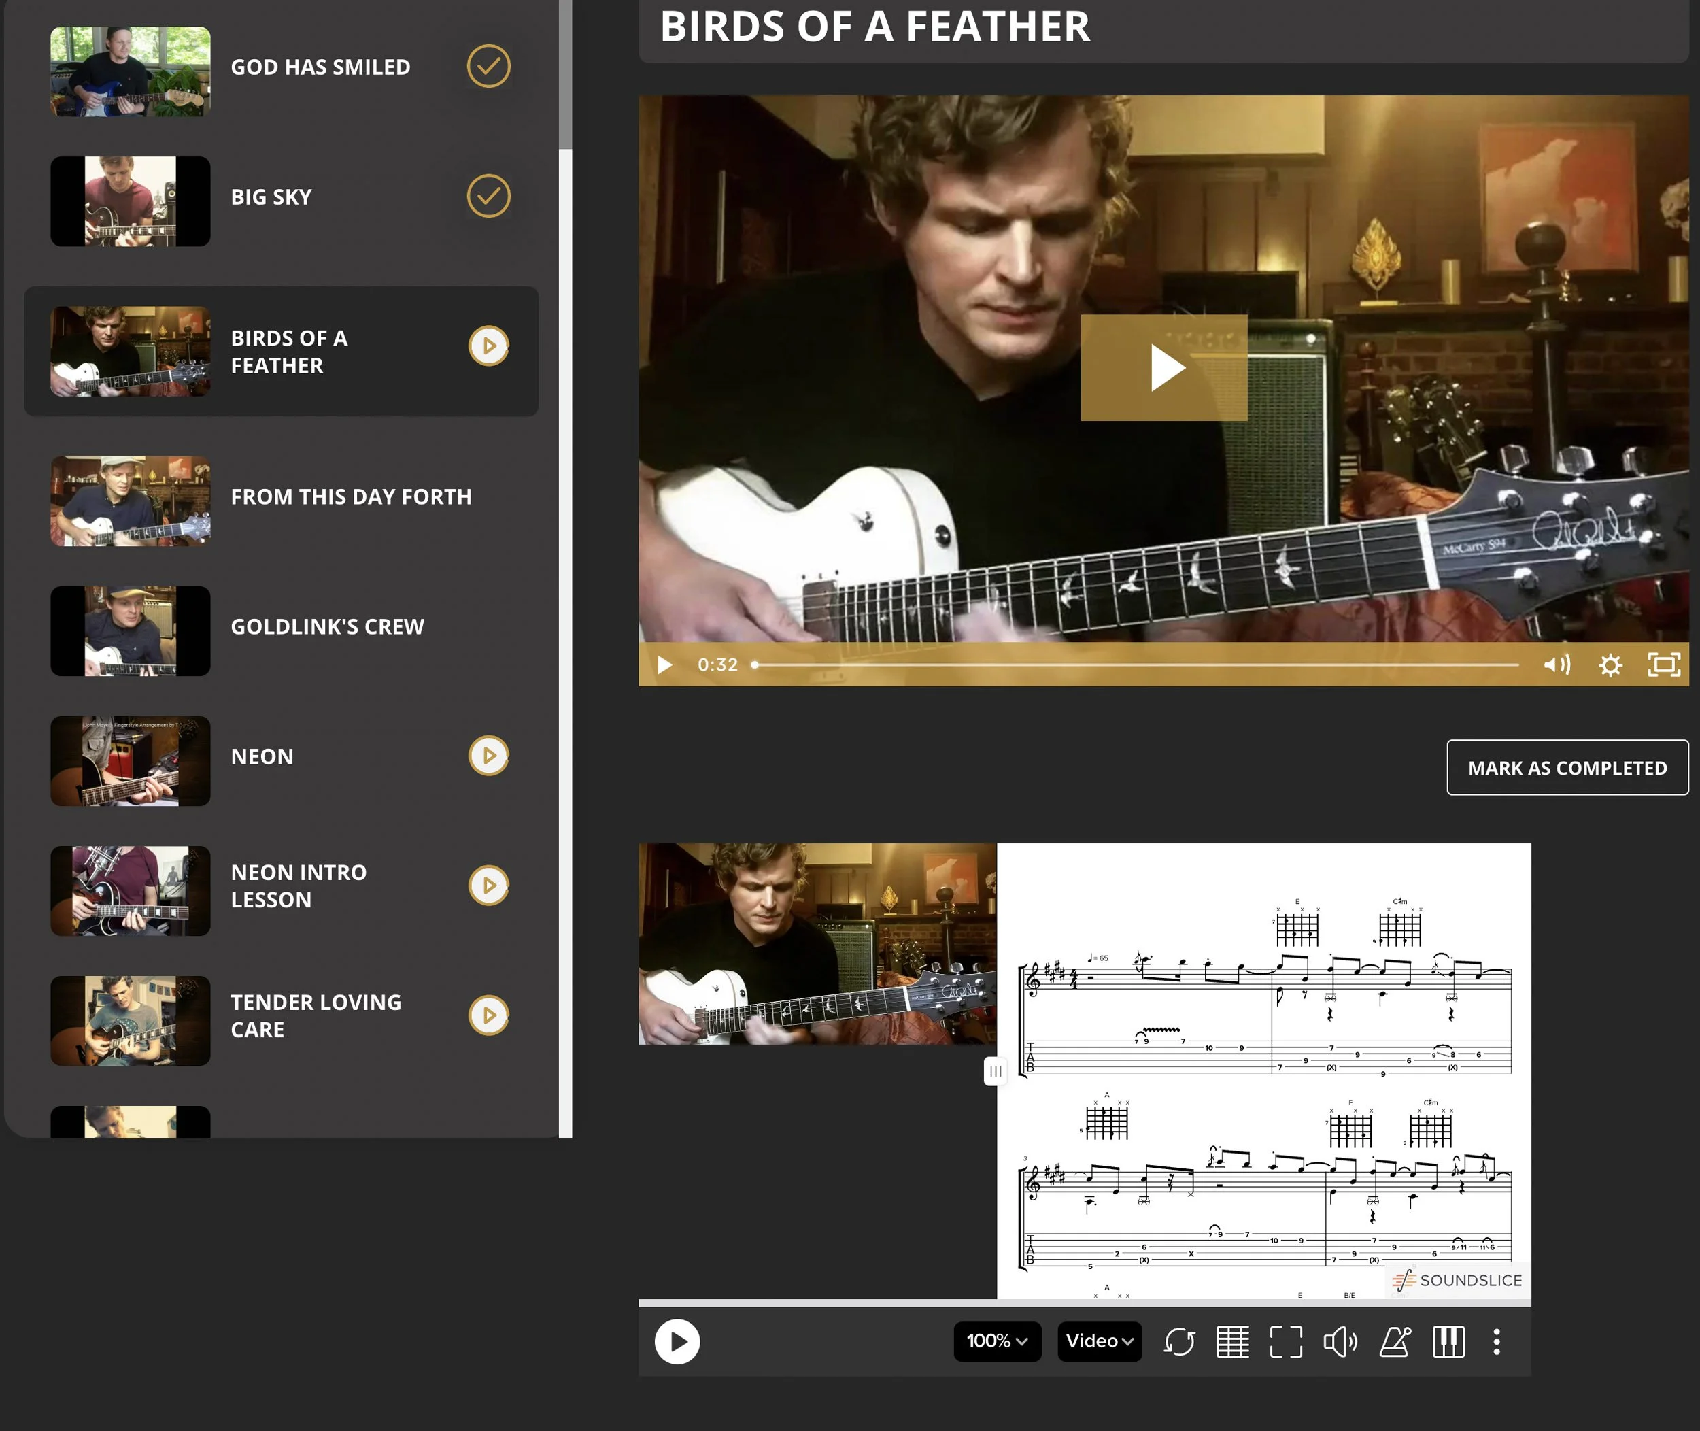Open the Video source dropdown
The height and width of the screenshot is (1431, 1700).
pyautogui.click(x=1099, y=1341)
